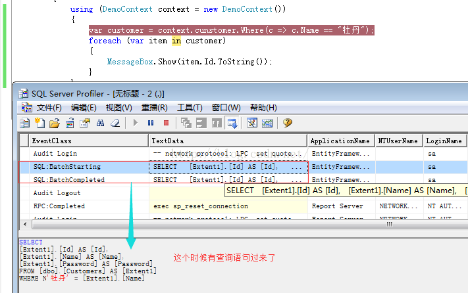Click sa login in SQL:BatchStarting row
Image resolution: width=468 pixels, height=293 pixels.
click(x=432, y=167)
